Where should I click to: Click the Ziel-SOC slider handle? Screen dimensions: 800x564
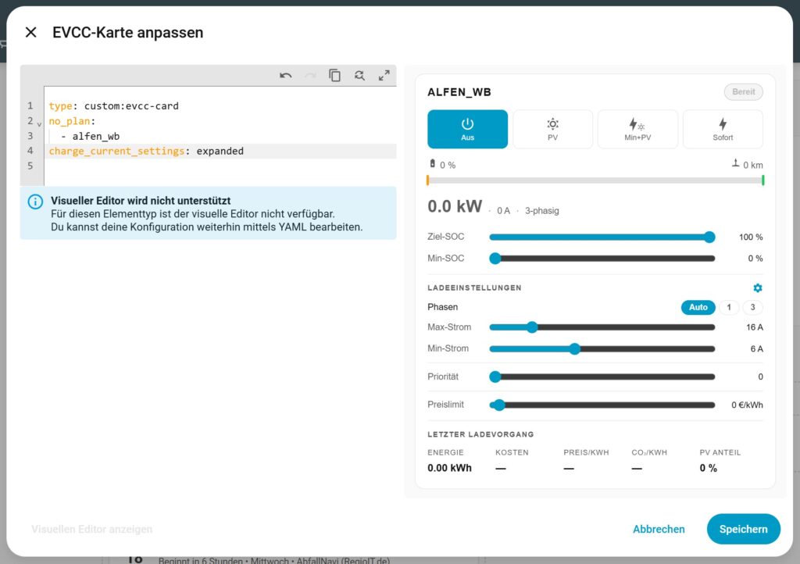[x=709, y=237]
